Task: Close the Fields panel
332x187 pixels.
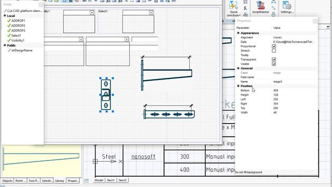Action: tap(41, 4)
